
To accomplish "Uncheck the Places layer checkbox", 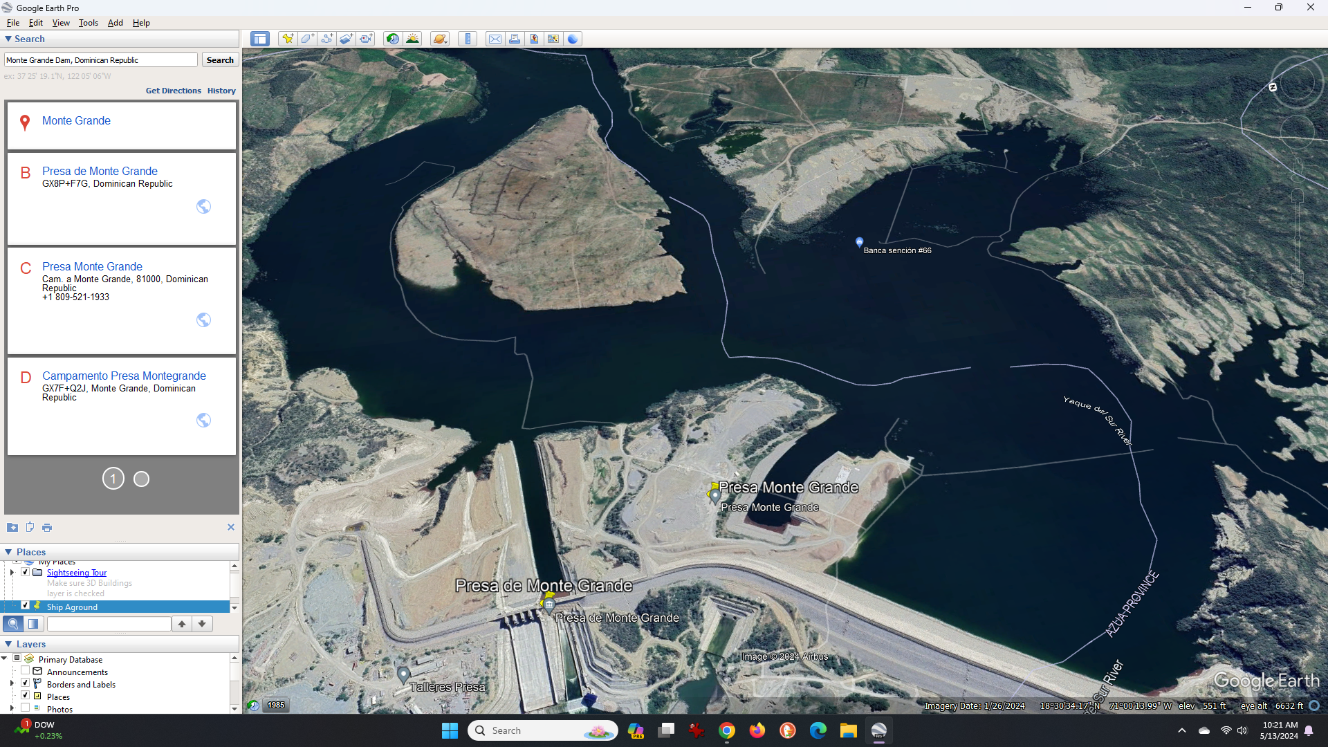I will pos(26,696).
